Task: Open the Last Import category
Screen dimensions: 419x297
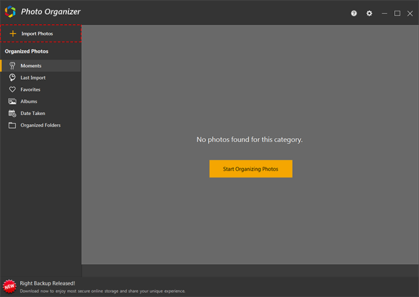Action: (x=40, y=78)
